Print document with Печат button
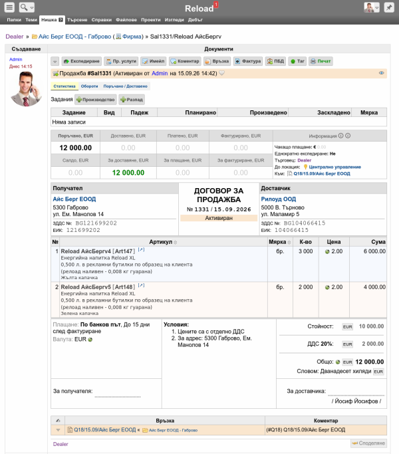 (x=321, y=61)
